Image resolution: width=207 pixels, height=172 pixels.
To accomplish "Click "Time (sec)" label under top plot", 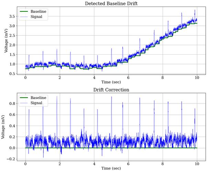I will tap(111, 82).
